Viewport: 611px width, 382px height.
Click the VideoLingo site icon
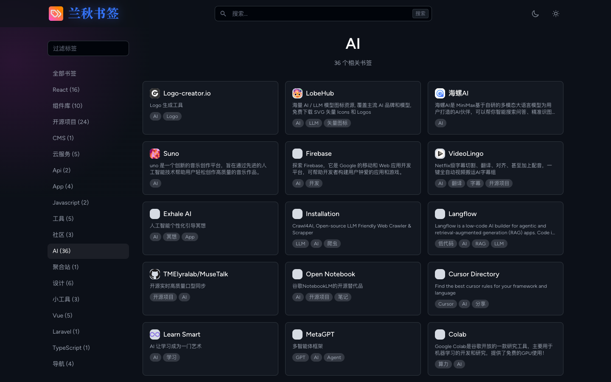[x=440, y=154]
